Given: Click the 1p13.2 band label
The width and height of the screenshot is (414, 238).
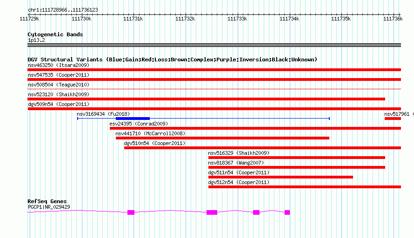Looking at the screenshot, I should [36, 40].
